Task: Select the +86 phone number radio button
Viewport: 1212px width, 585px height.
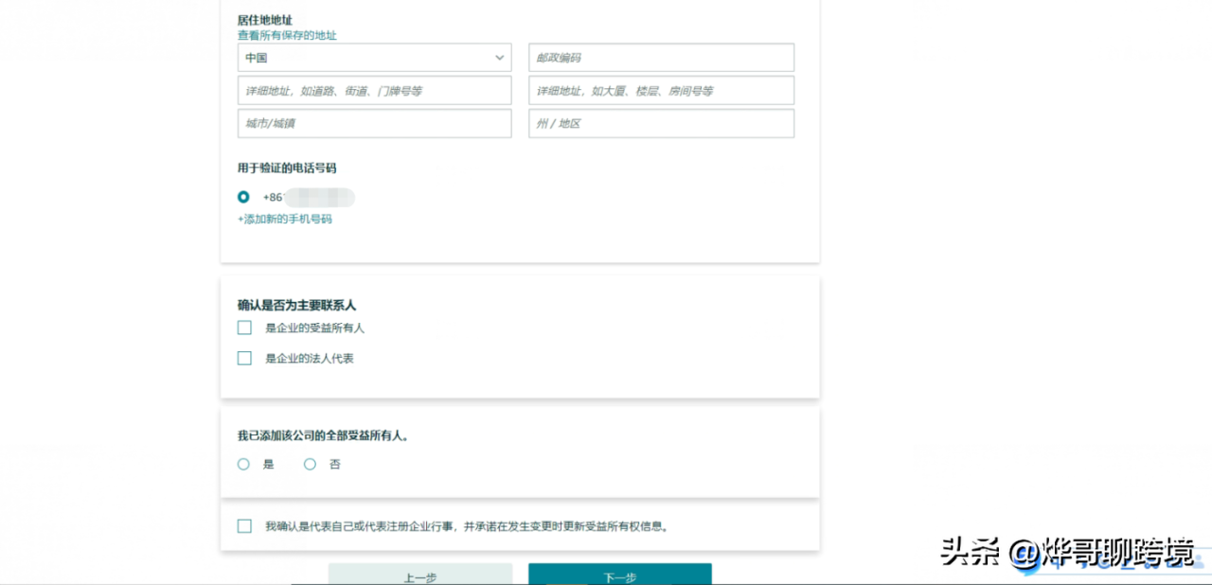Action: coord(242,197)
